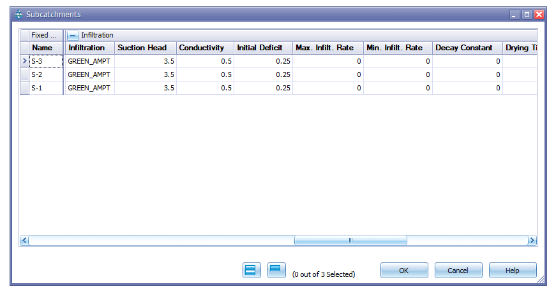Screen dimensions: 556x303
Task: Collapse the Infiltration column group
Action: [x=73, y=36]
